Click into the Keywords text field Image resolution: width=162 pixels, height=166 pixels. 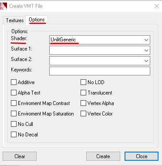[x=100, y=71]
